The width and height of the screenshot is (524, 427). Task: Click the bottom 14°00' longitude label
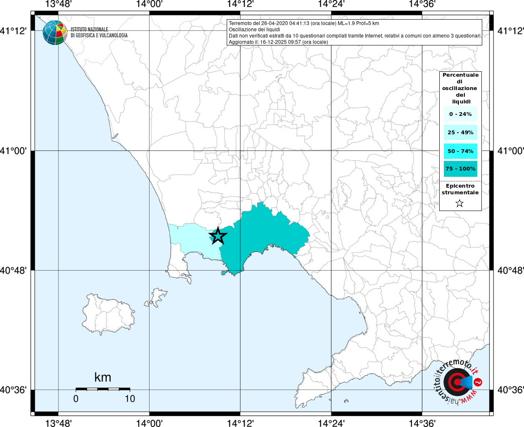[x=149, y=423]
